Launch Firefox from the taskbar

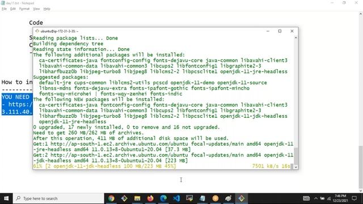point(150,198)
